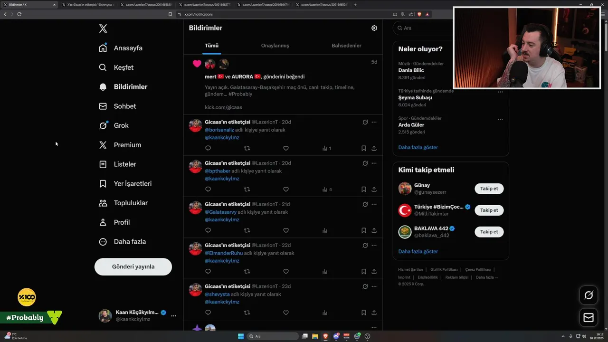Click Windows Start button

tap(241, 336)
